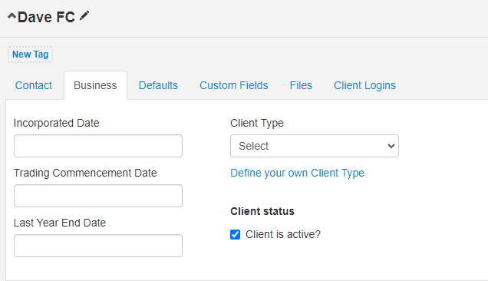Collapse section with caret beside Dave FC
This screenshot has width=488, height=281.
(12, 16)
